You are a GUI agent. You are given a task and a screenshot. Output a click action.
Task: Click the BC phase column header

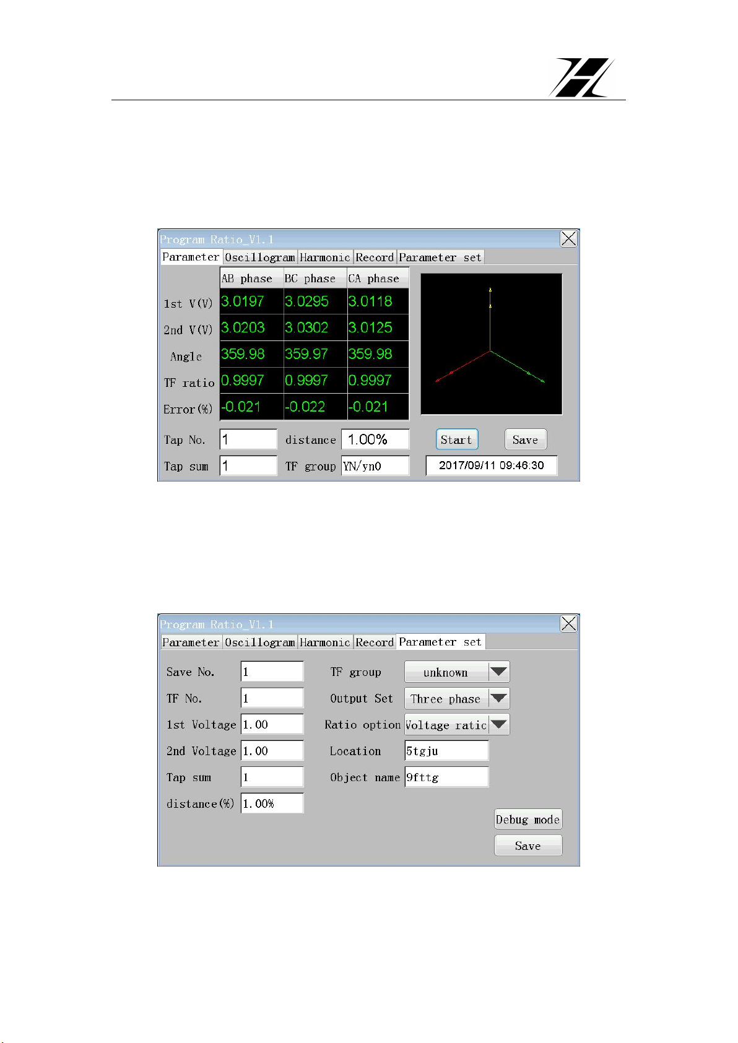[316, 279]
